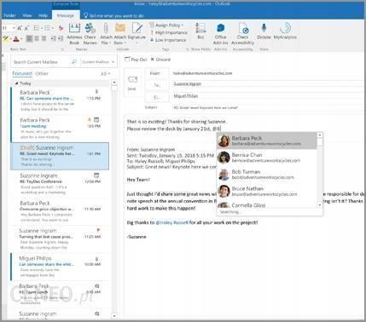Click the Shrink Font icon
366x322 pixels.
point(26,28)
